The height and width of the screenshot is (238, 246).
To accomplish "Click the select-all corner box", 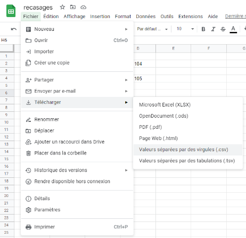I will point(7,48).
